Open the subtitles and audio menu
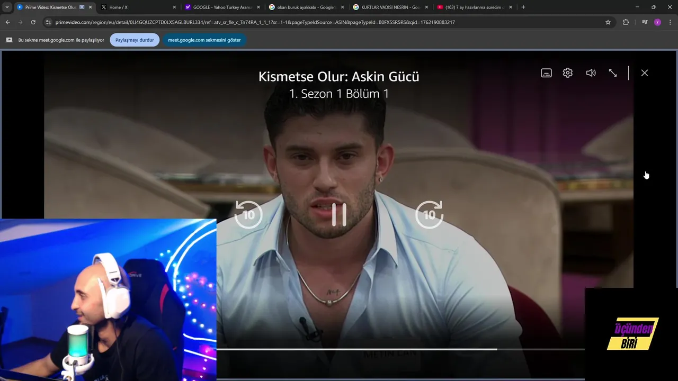The width and height of the screenshot is (678, 381). [x=546, y=73]
